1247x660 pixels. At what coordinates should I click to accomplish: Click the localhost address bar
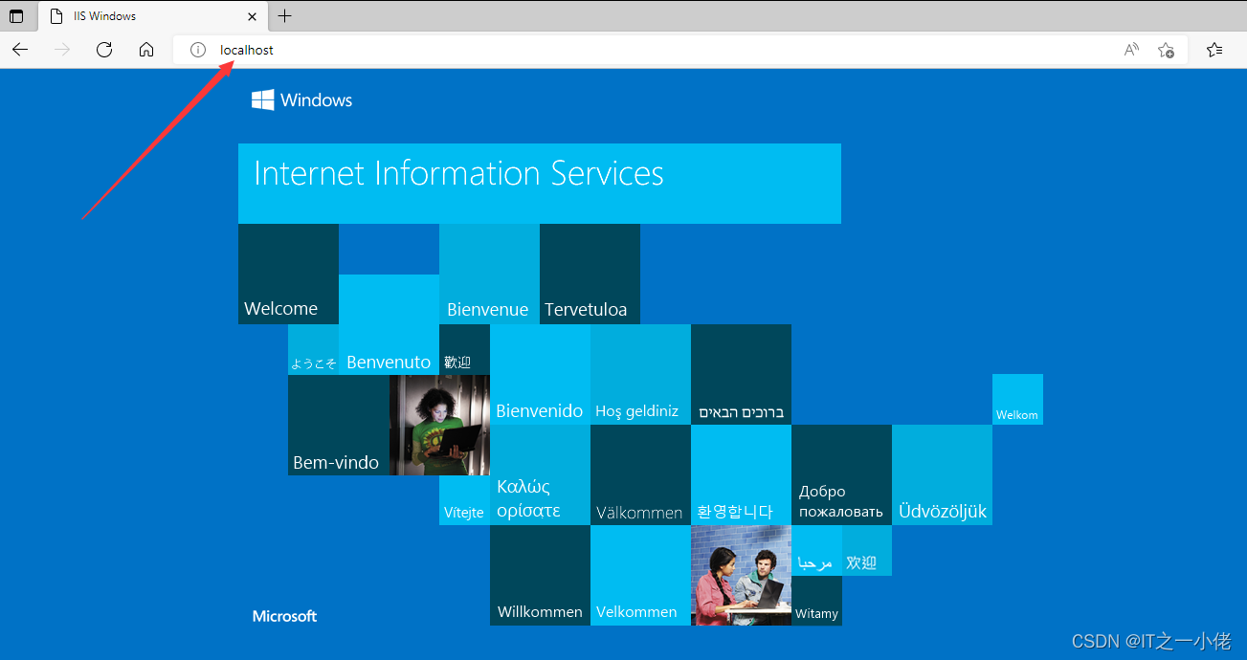click(679, 50)
